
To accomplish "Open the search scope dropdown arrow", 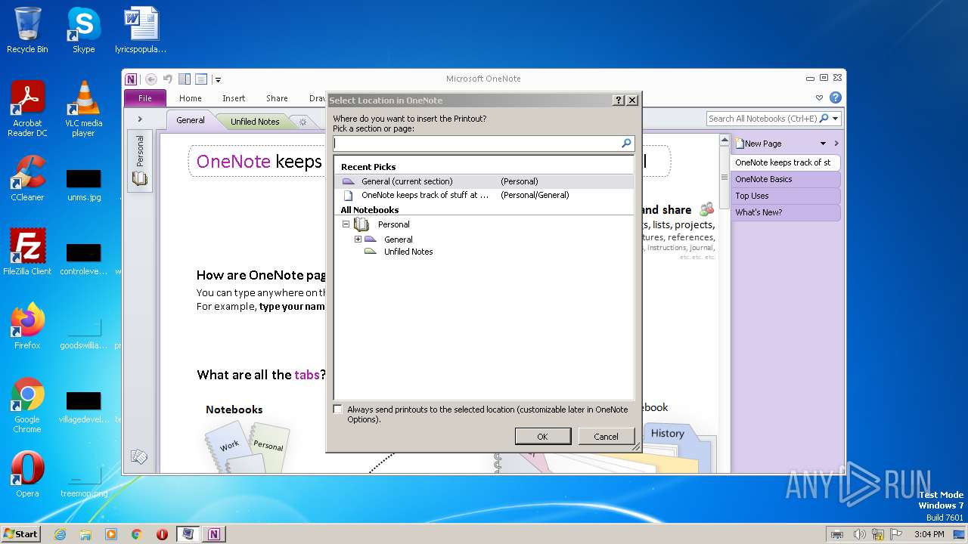I will [836, 119].
